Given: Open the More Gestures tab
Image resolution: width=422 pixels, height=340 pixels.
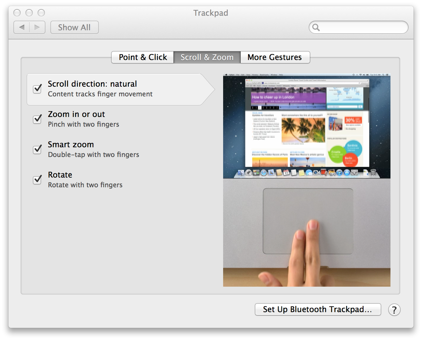Looking at the screenshot, I should click(275, 57).
